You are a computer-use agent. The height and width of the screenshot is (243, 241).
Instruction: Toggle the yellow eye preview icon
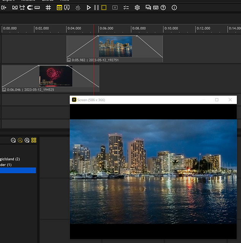[59, 8]
